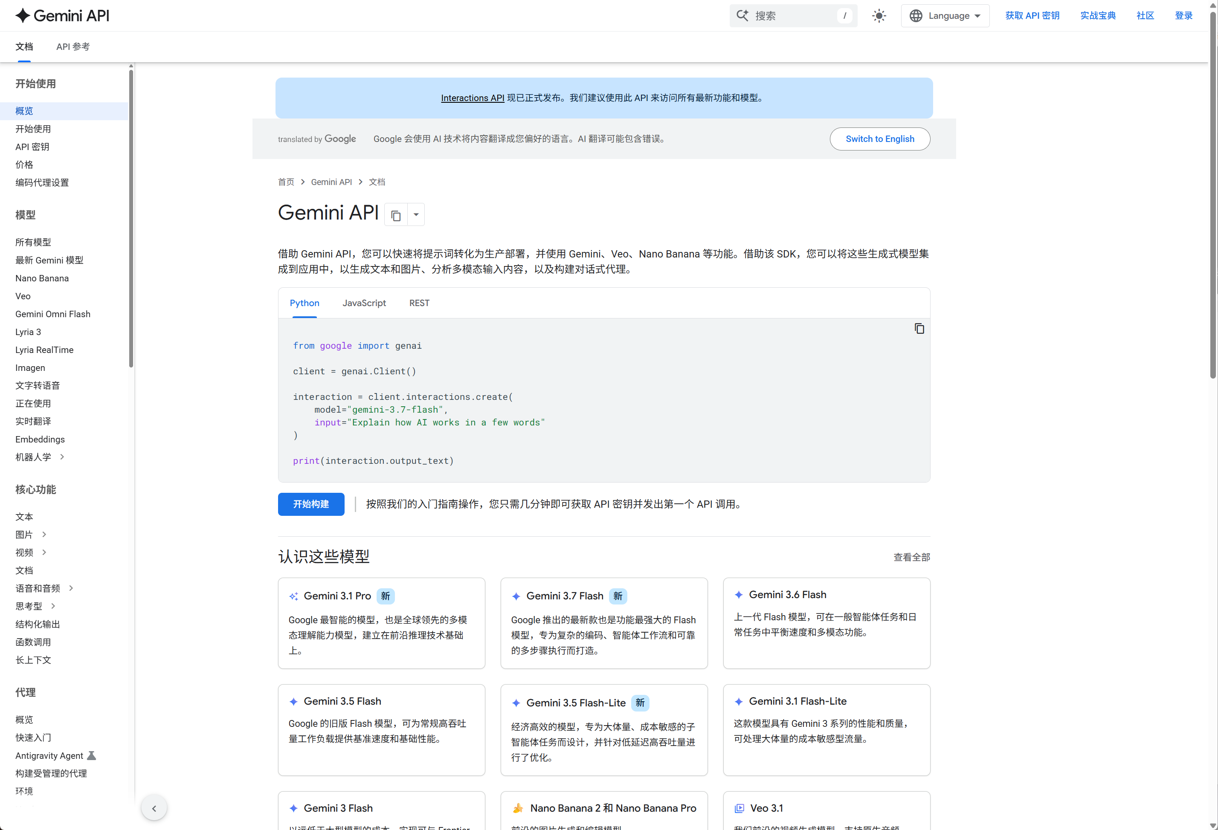Open 所有模型 sidebar item
Viewport: 1218px width, 830px height.
[x=33, y=242]
